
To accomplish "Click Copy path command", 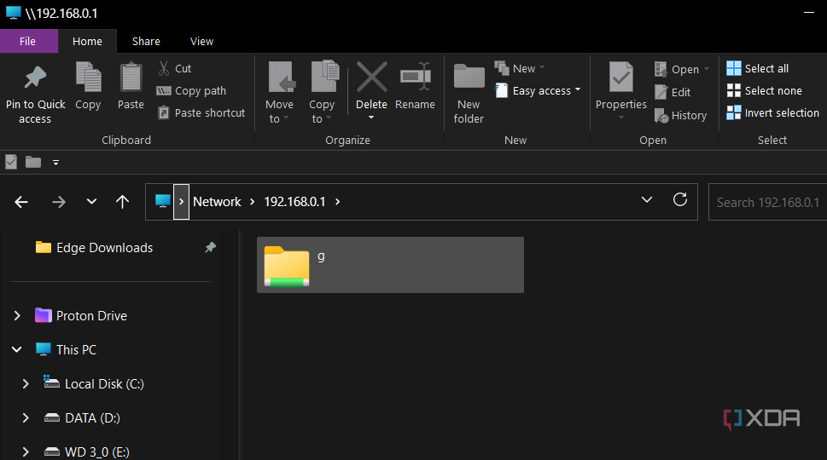I will [x=191, y=91].
